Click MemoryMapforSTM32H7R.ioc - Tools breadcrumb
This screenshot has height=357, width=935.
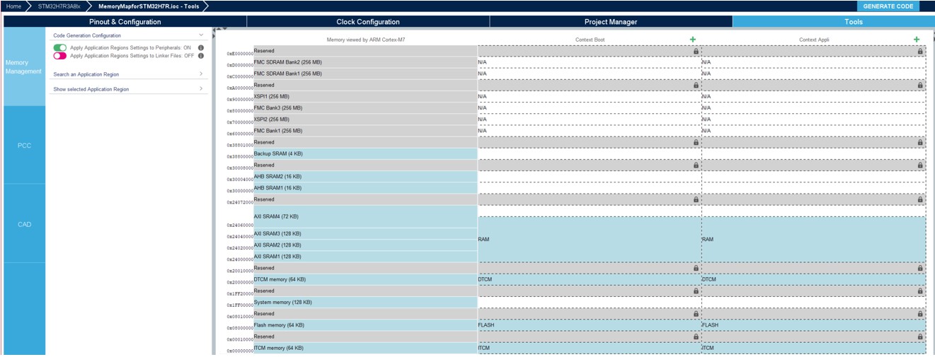(x=149, y=6)
